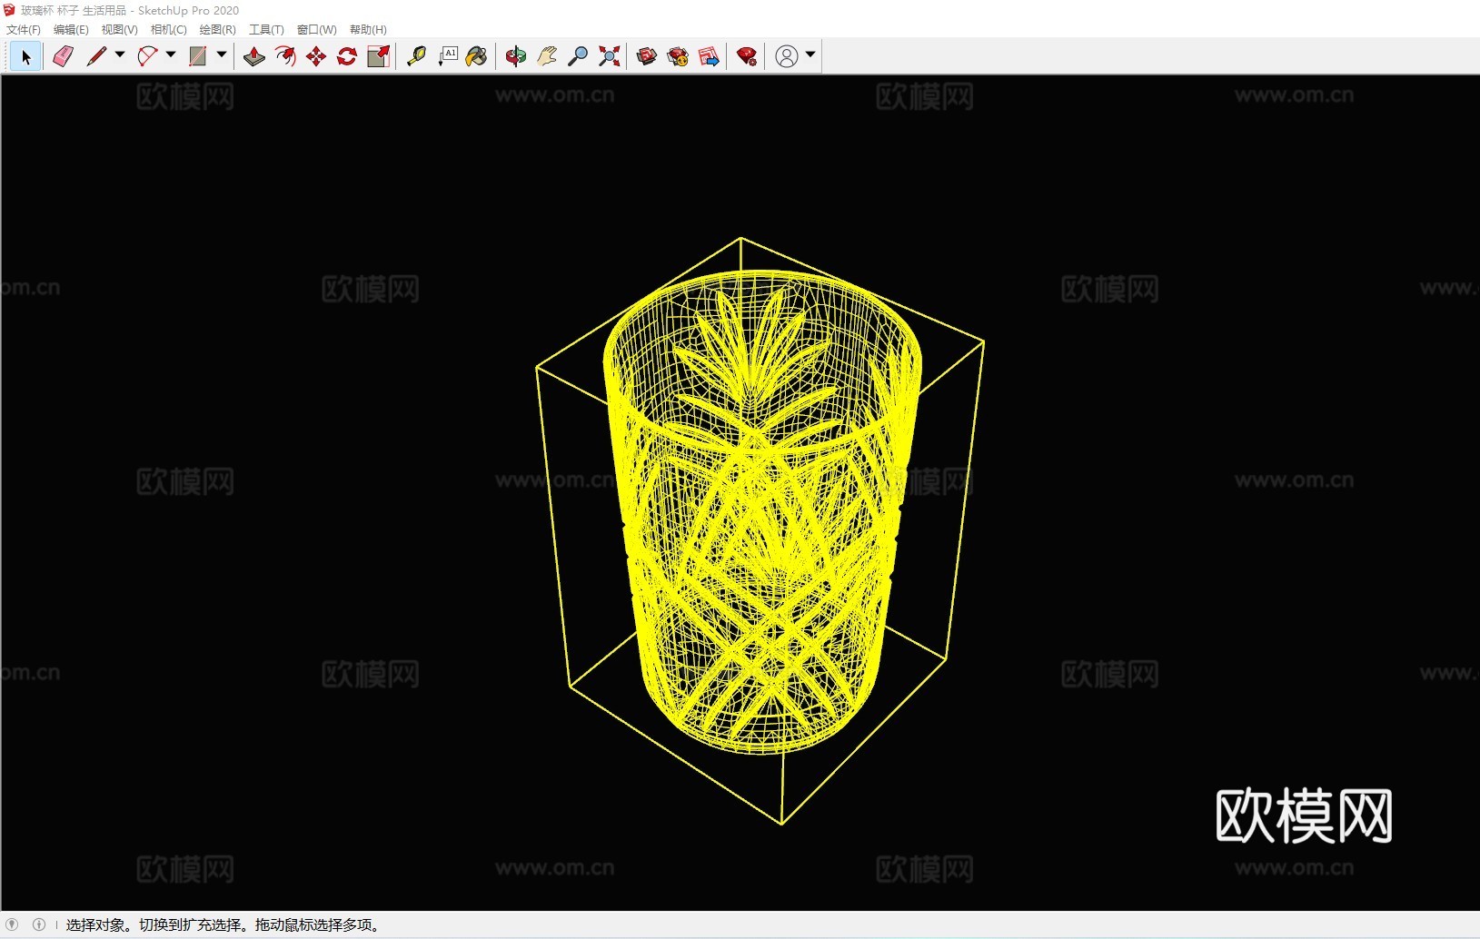Open the 帮助(H) menu
Screen dimensions: 1480x939
pyautogui.click(x=368, y=30)
